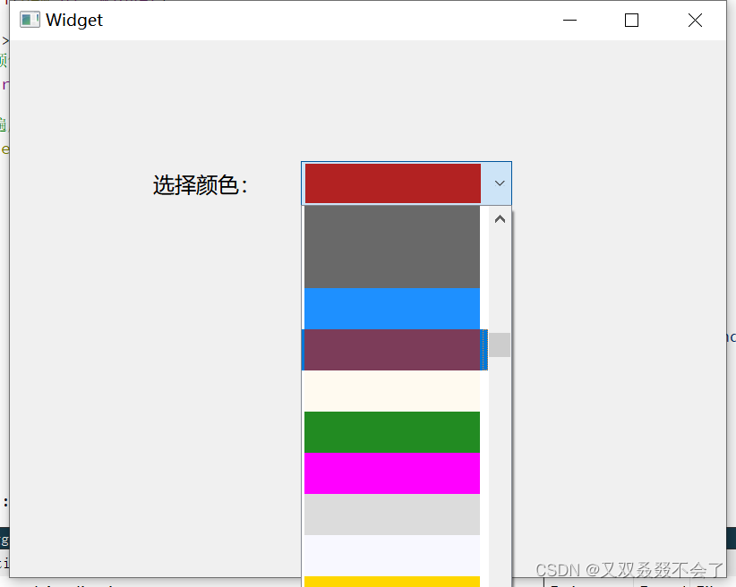This screenshot has width=736, height=587.
Task: Close the Widget window
Action: point(695,21)
